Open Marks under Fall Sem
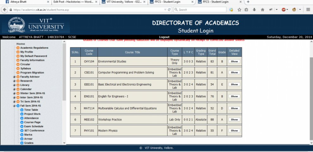313x152 pixels. click(28, 135)
